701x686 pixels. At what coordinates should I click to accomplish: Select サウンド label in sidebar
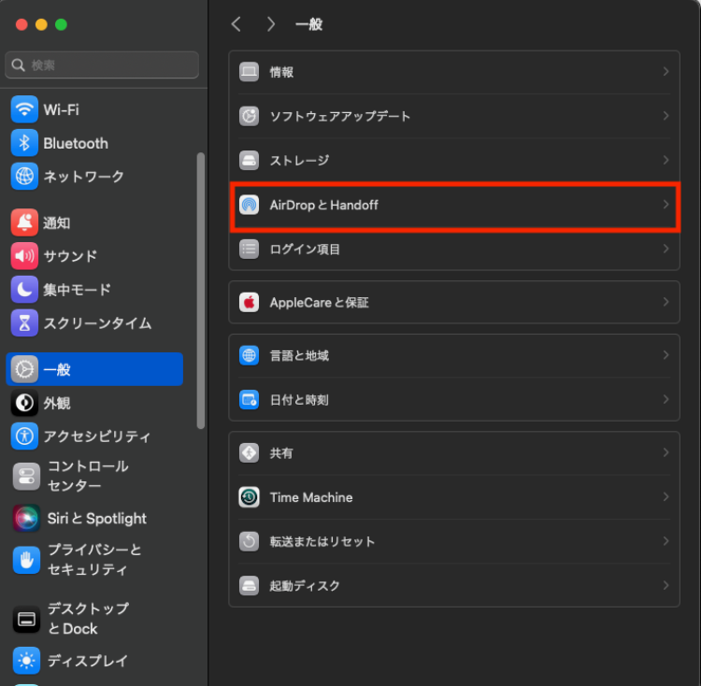[x=70, y=256]
